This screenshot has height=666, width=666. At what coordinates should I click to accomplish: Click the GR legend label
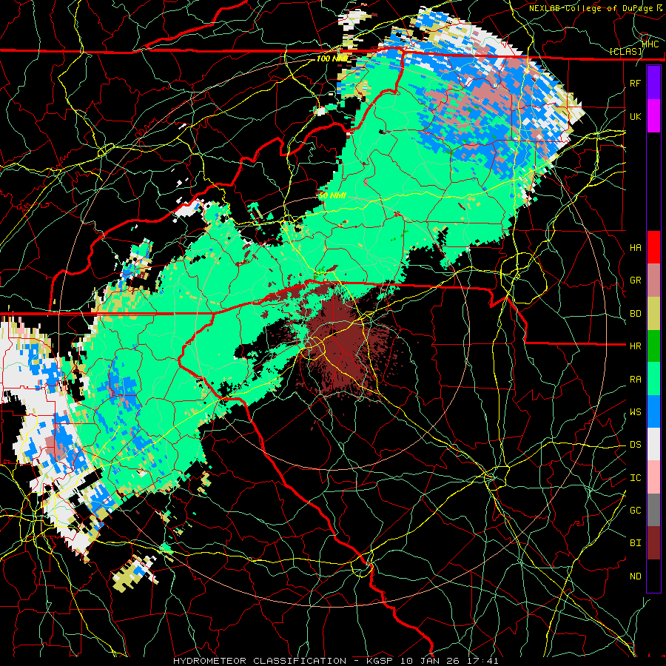635,280
